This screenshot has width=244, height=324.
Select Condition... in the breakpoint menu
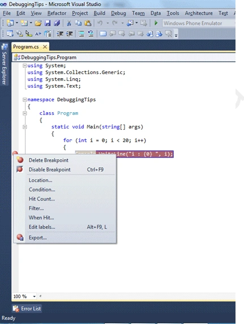(65, 190)
